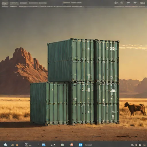This screenshot has width=147, height=147.
Task: Click the yellow tray icon in taskbar
Action: tap(136, 145)
